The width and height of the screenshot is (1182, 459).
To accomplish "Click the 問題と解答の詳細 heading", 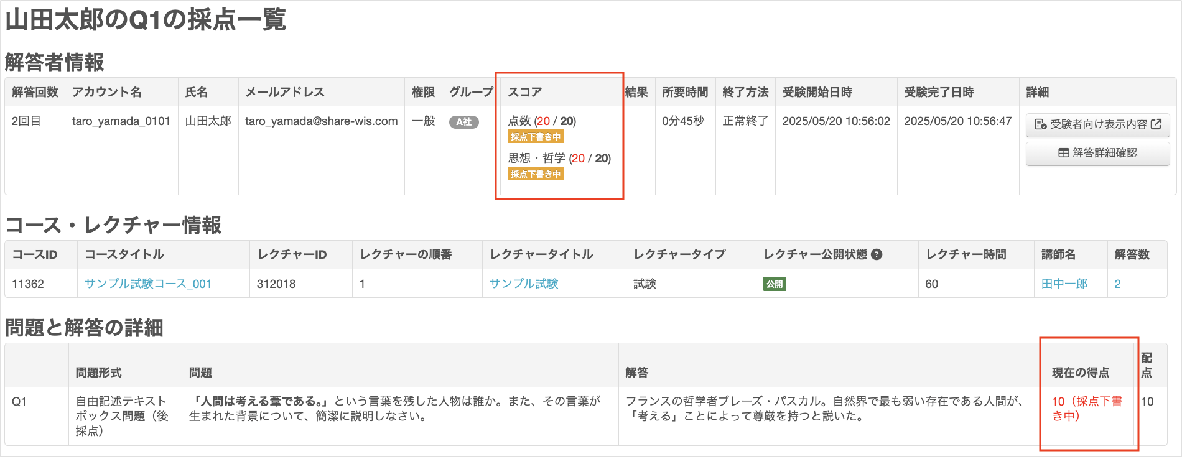I will click(x=84, y=328).
